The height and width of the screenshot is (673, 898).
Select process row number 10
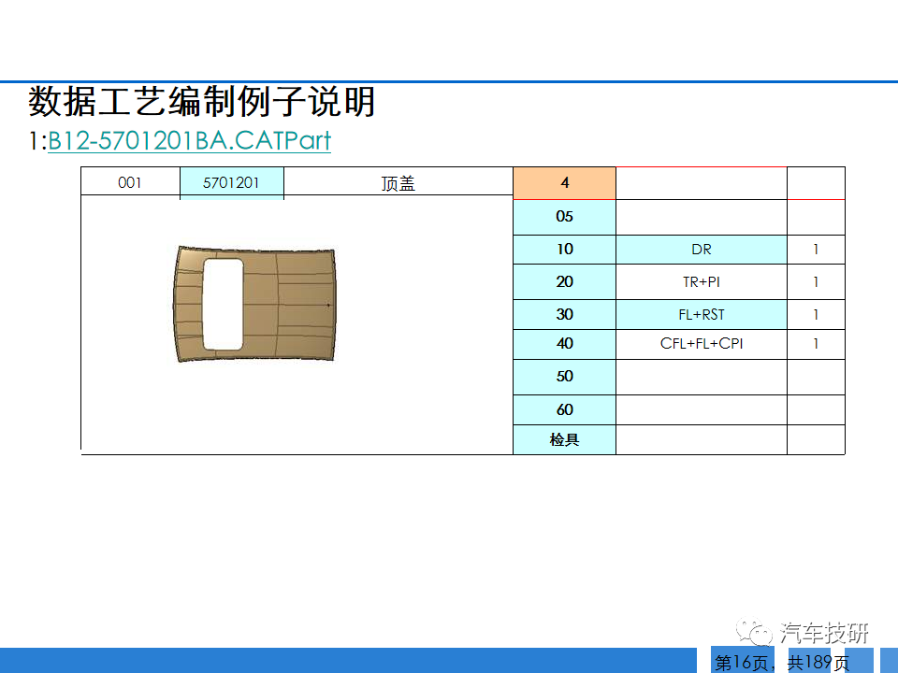[565, 250]
